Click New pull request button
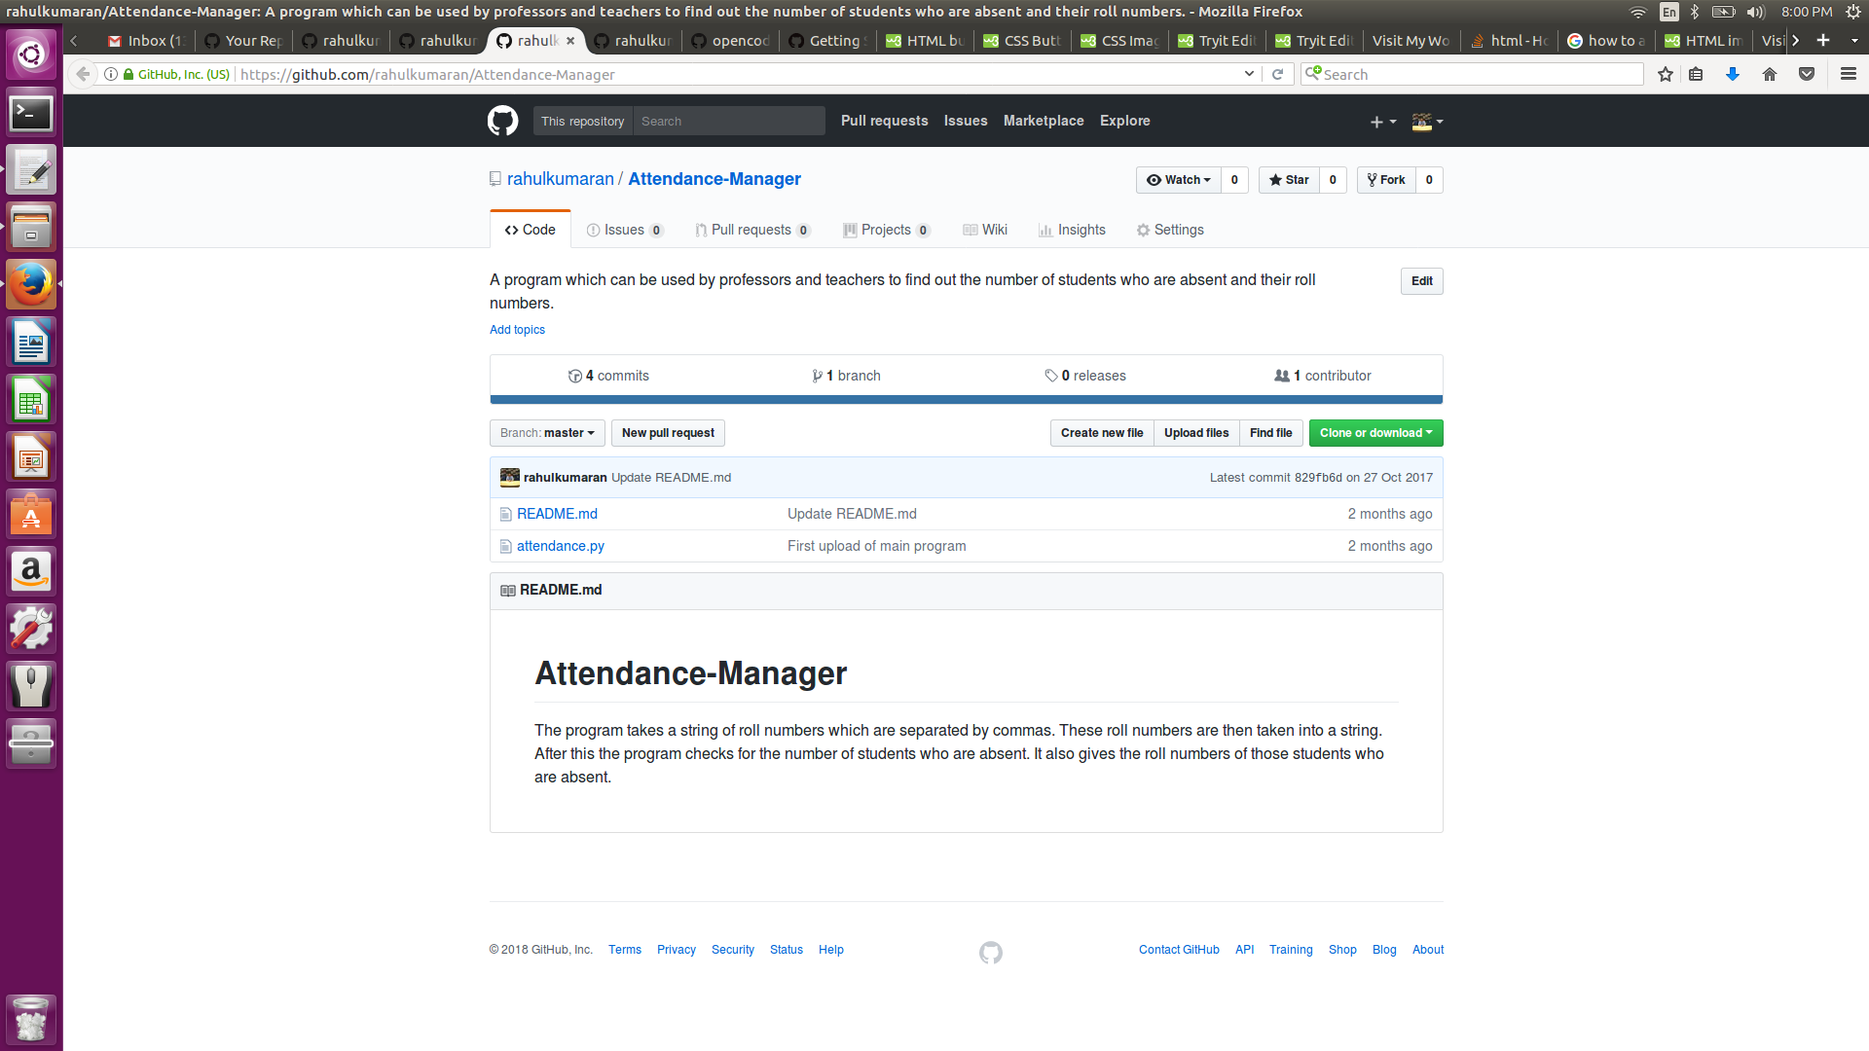This screenshot has height=1051, width=1869. [x=668, y=433]
